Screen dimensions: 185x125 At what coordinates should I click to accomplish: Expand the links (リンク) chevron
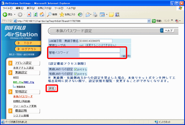click(x=172, y=20)
